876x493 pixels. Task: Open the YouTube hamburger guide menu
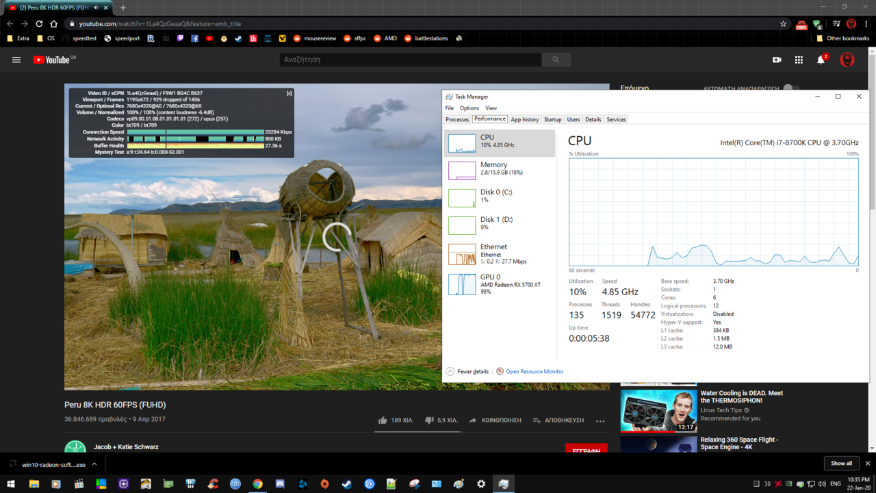point(16,60)
